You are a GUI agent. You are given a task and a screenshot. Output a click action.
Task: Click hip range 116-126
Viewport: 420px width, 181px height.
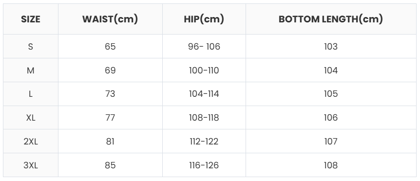coord(204,165)
